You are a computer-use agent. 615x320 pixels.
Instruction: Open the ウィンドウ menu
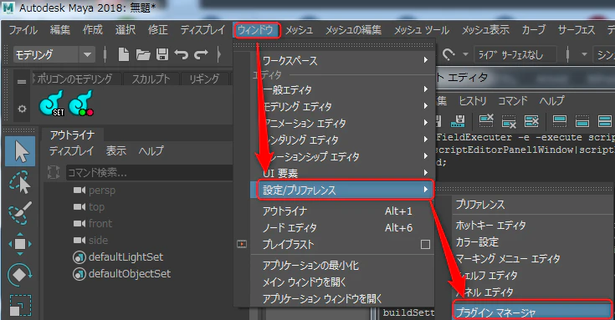(257, 30)
